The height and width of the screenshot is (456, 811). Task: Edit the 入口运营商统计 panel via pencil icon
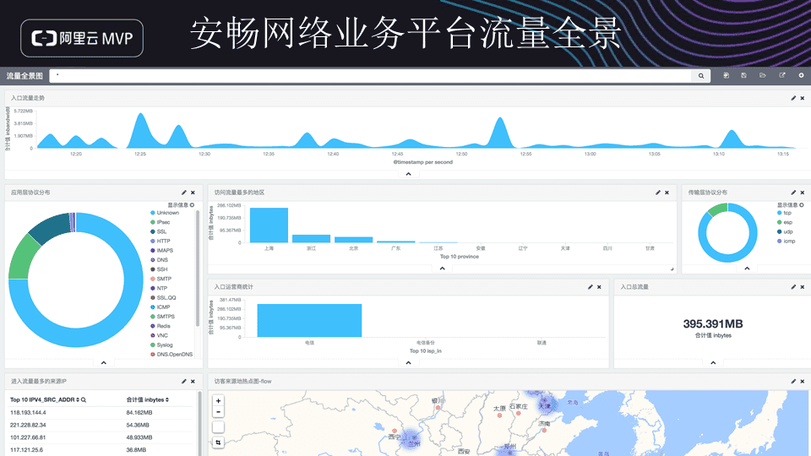[x=591, y=287]
